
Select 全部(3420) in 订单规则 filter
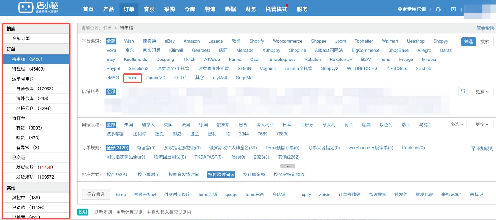[117, 148]
